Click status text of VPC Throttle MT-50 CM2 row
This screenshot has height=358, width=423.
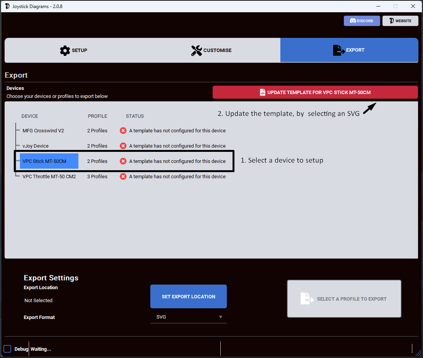[177, 176]
